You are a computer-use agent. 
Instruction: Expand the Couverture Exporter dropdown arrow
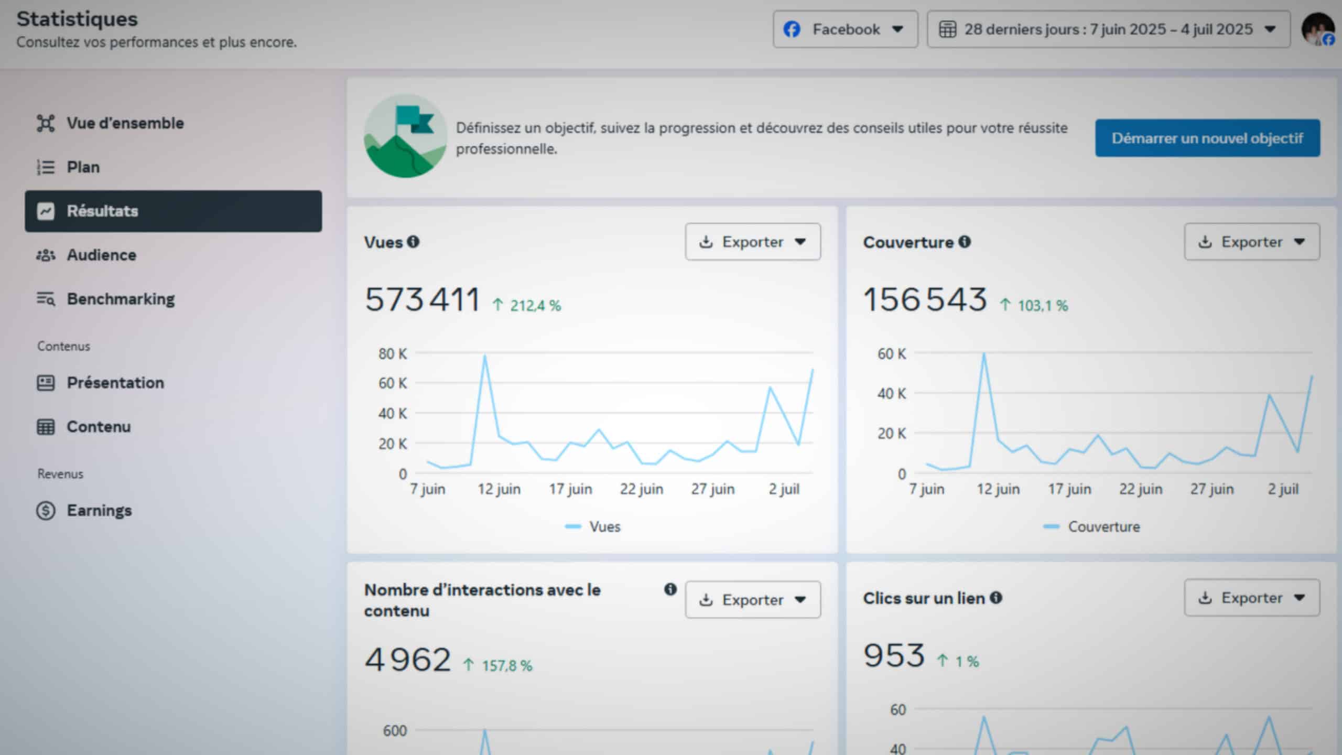pyautogui.click(x=1299, y=242)
